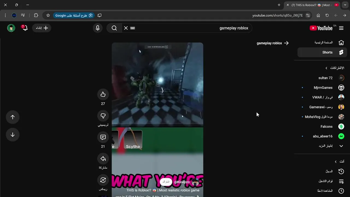Open the Chrome profile avatar button

pos(14,15)
